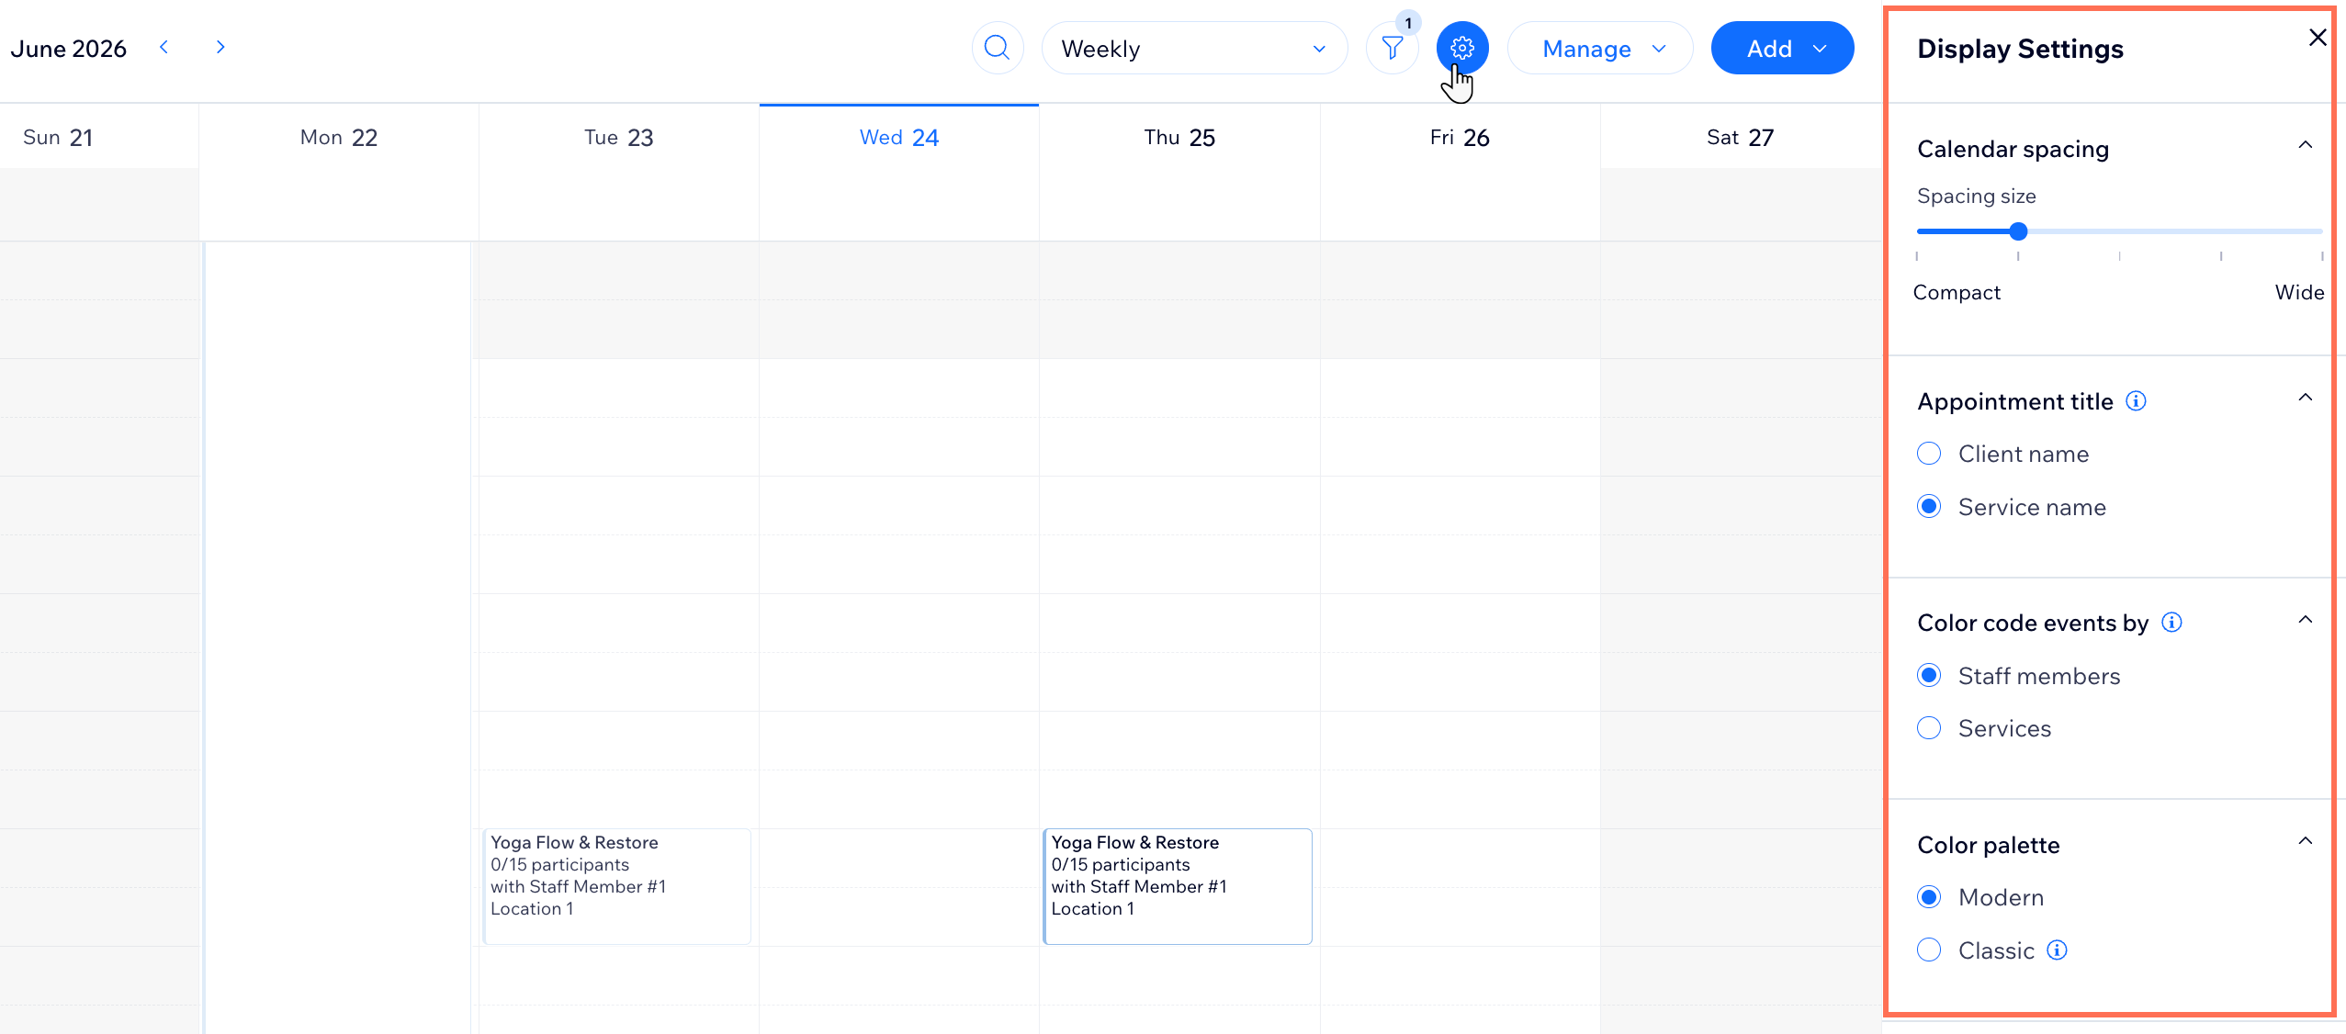Screen dimensions: 2346x1034
Task: Select the Classic color palette
Action: pyautogui.click(x=1929, y=950)
